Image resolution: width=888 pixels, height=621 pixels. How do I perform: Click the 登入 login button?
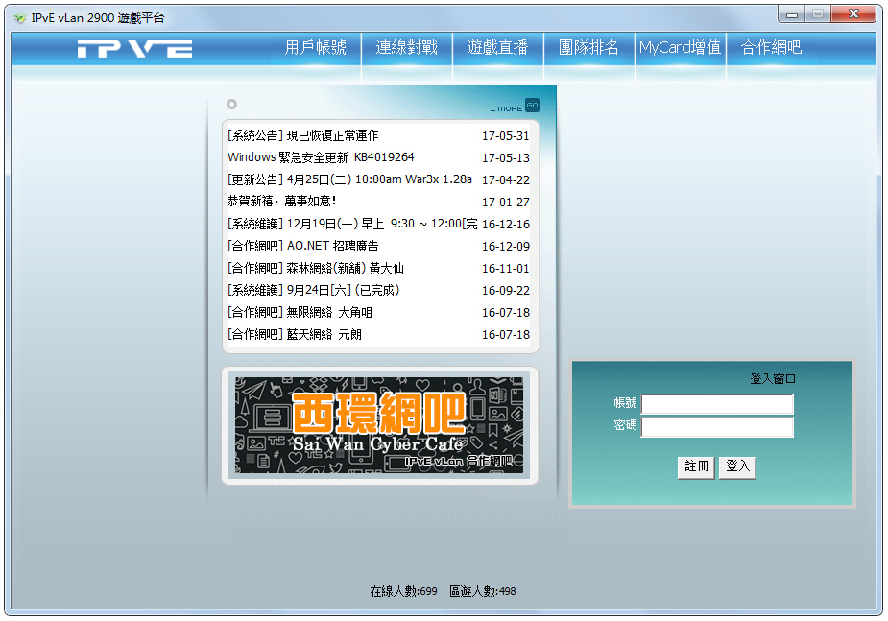[x=736, y=467]
